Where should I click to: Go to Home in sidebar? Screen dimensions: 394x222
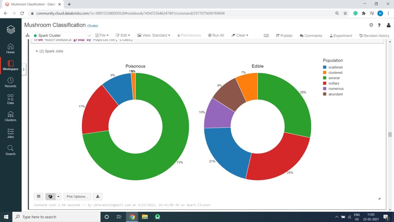point(11,49)
